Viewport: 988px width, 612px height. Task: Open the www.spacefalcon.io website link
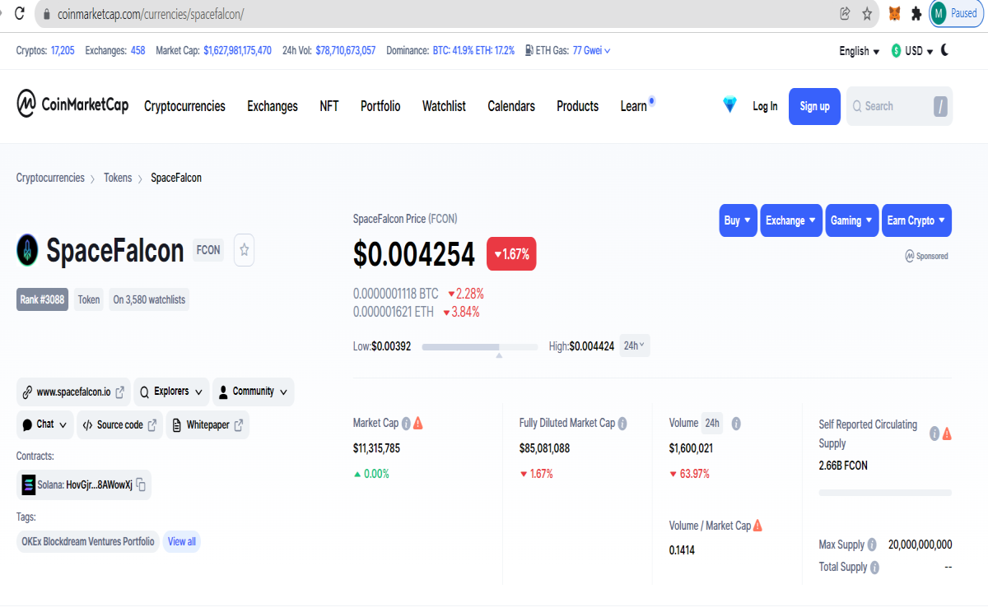click(x=73, y=392)
